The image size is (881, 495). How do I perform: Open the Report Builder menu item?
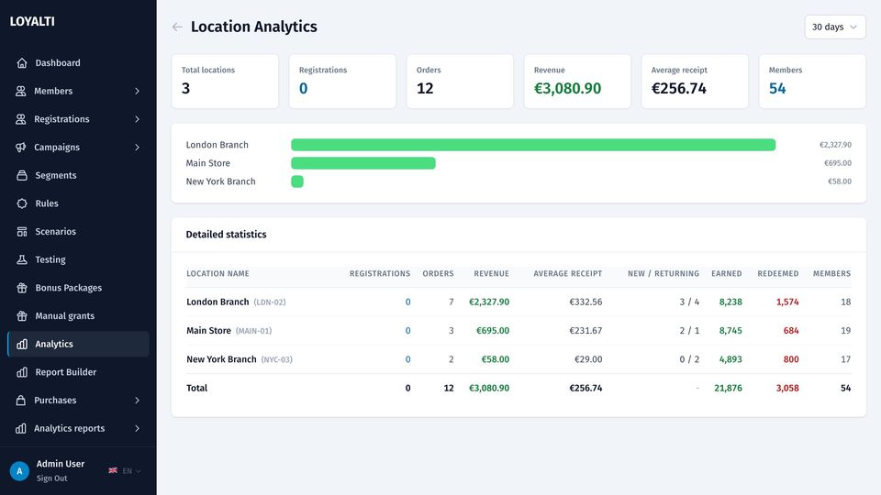pyautogui.click(x=78, y=372)
